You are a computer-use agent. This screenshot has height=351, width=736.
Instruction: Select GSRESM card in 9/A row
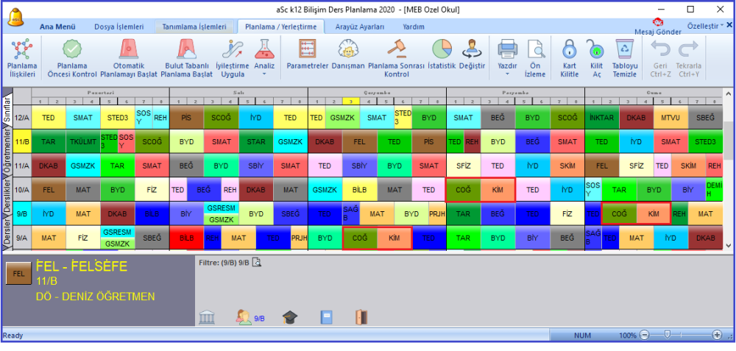[x=117, y=232]
